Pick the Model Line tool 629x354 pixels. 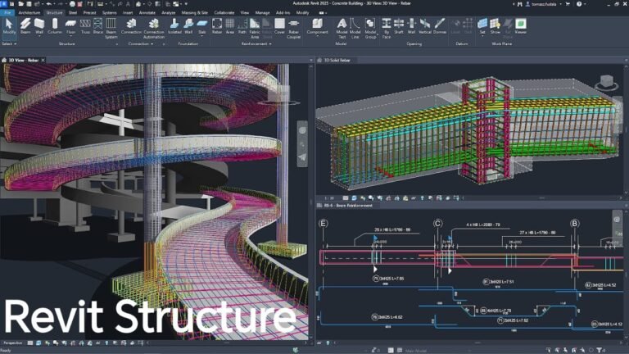(x=355, y=28)
